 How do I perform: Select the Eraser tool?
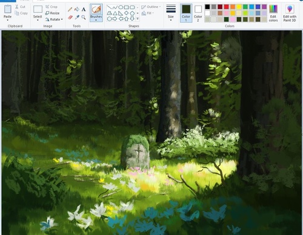click(70, 18)
